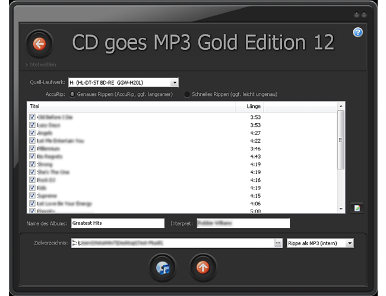Click the track list scrollbar down arrow

pos(341,209)
